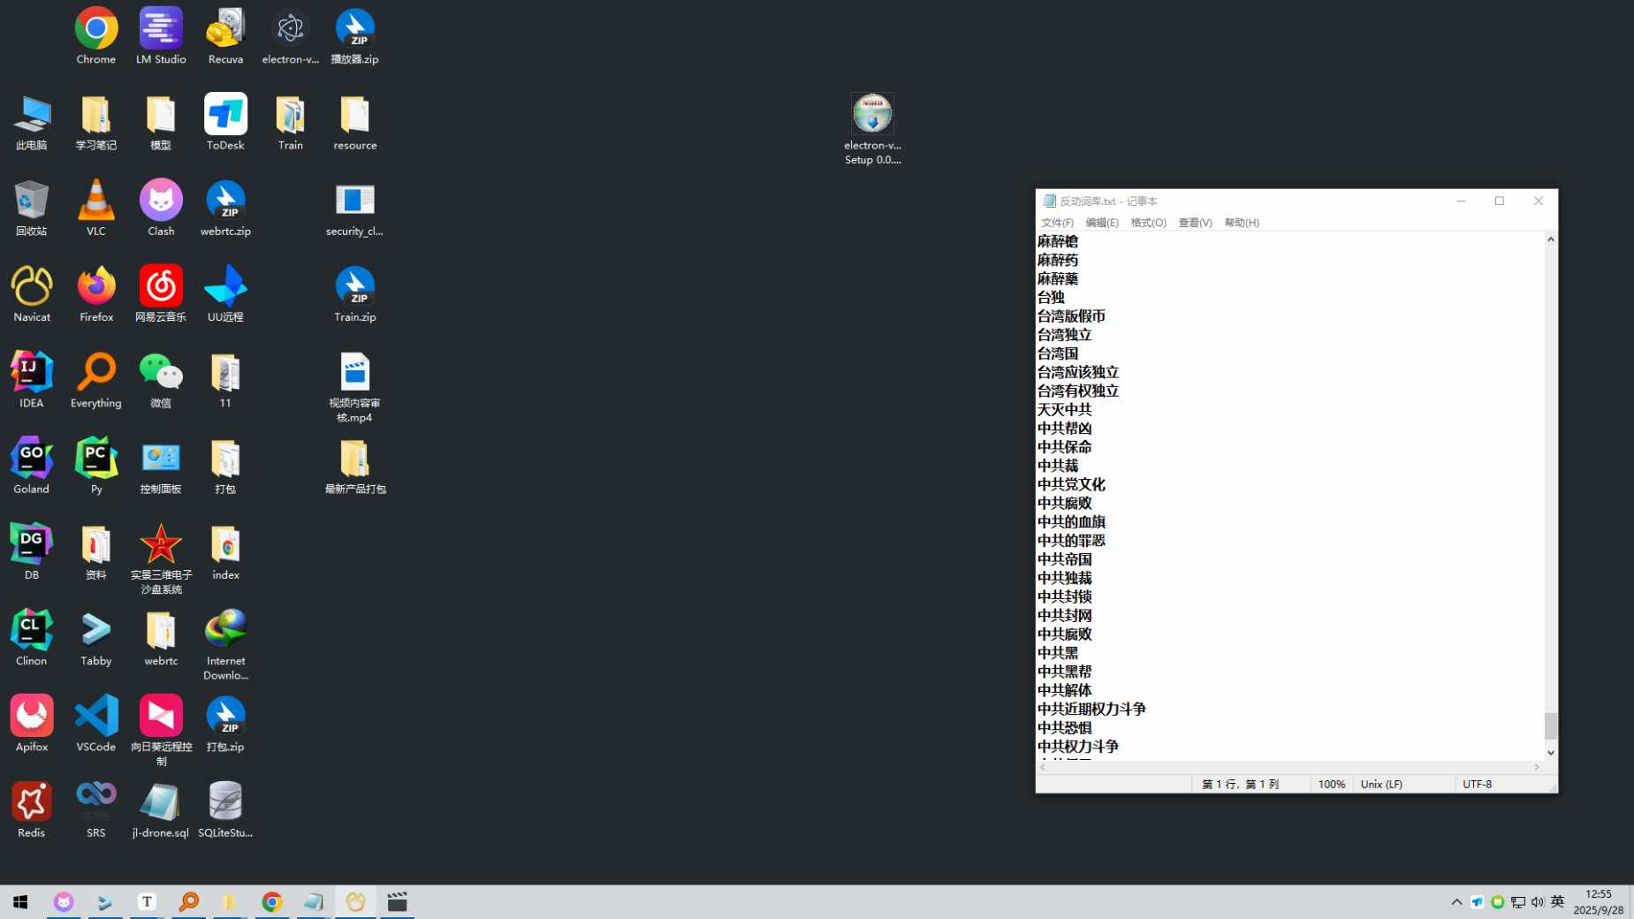Click the Clash cat icon
The width and height of the screenshot is (1634, 919).
(161, 201)
